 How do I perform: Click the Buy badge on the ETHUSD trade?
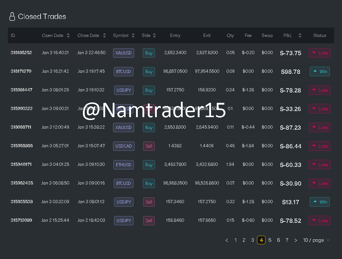coord(149,164)
